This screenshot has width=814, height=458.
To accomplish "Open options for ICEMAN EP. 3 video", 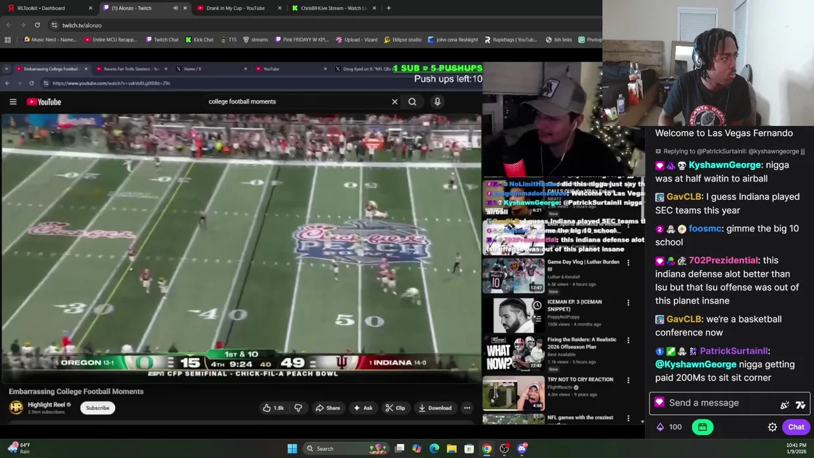I will (x=628, y=303).
